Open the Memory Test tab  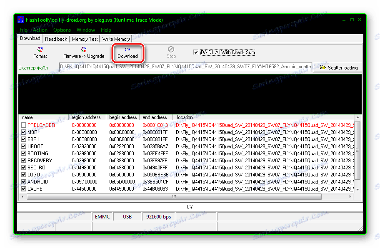coord(85,39)
